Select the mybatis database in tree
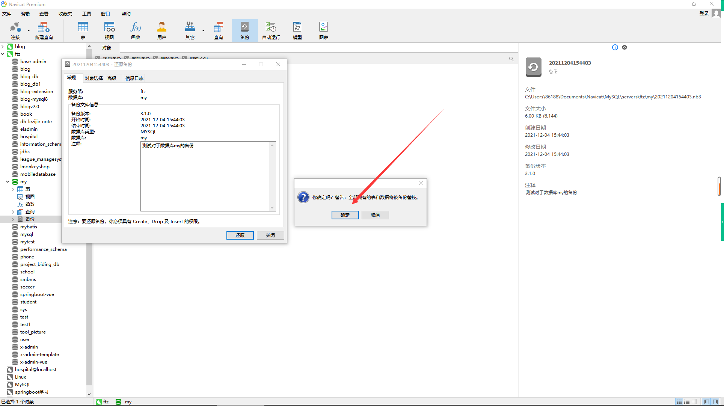The width and height of the screenshot is (724, 406). tap(29, 227)
